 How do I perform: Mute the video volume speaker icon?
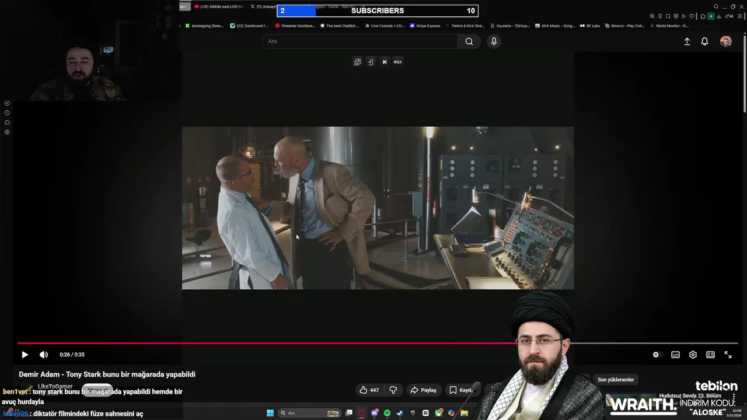[x=44, y=355]
